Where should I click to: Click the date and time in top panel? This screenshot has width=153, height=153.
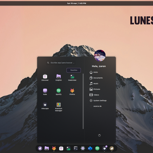click(76, 3)
